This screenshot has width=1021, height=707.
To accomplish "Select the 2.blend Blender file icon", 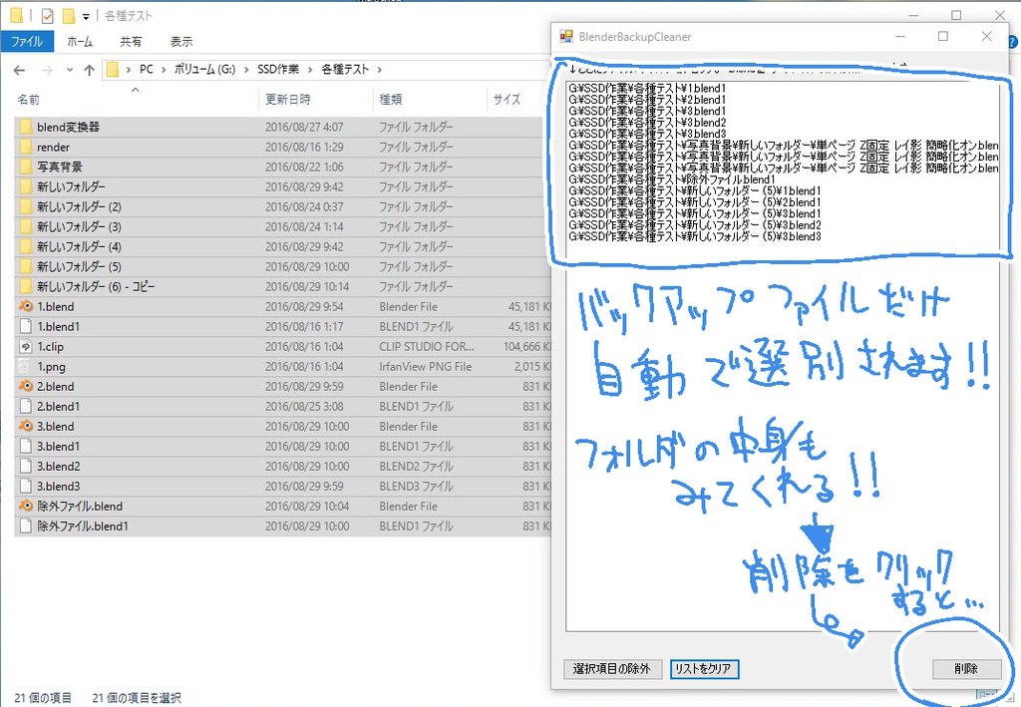I will pos(25,386).
